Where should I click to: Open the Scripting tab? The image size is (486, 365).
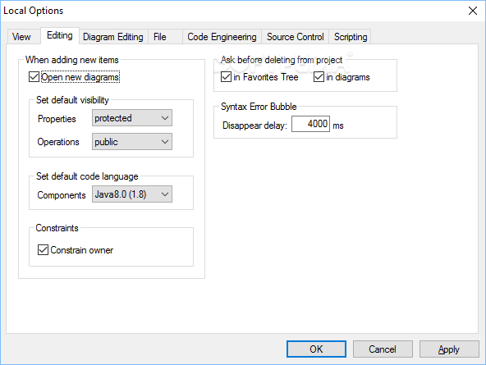pyautogui.click(x=351, y=37)
